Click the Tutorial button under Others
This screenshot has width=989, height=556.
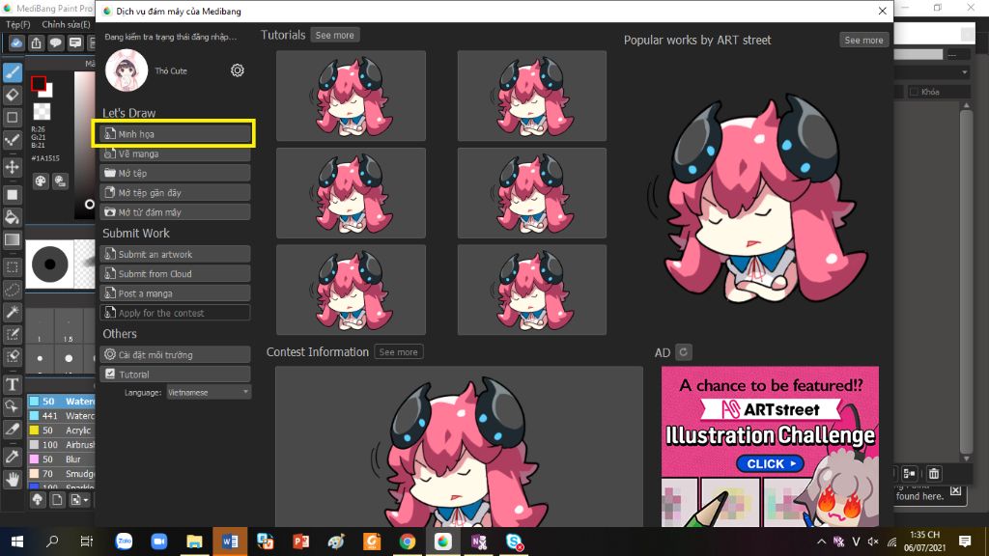click(176, 374)
